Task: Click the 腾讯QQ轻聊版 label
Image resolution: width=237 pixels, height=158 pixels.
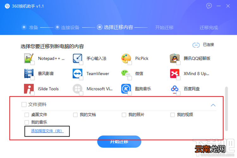Action: click(x=197, y=58)
